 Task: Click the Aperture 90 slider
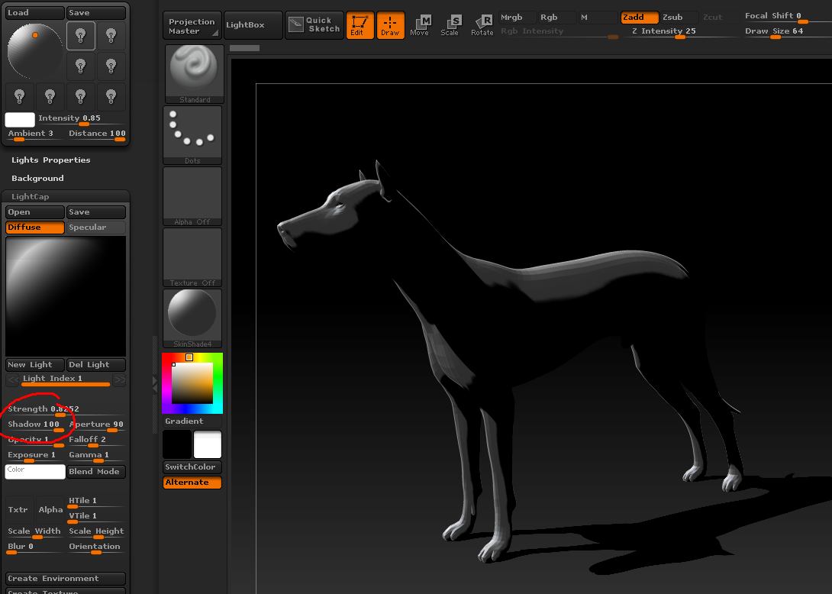(96, 425)
